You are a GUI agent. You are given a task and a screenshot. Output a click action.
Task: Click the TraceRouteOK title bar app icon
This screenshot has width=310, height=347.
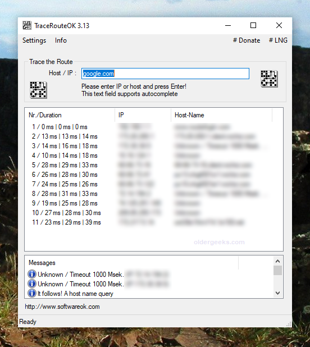[27, 25]
